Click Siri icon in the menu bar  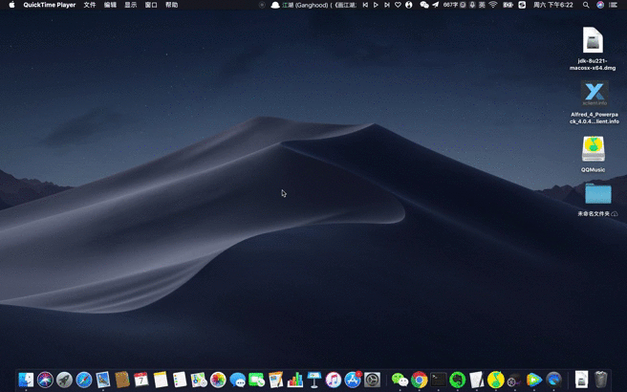click(600, 5)
